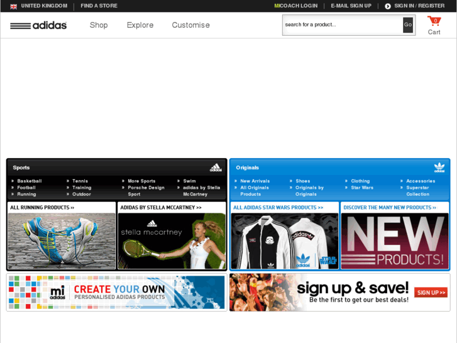
Task: Click the NEW PRODUCTS! banner image
Action: pos(395,241)
